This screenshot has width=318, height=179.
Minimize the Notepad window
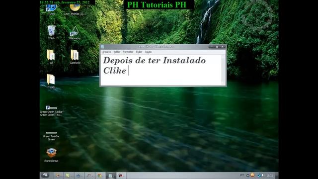click(x=212, y=47)
